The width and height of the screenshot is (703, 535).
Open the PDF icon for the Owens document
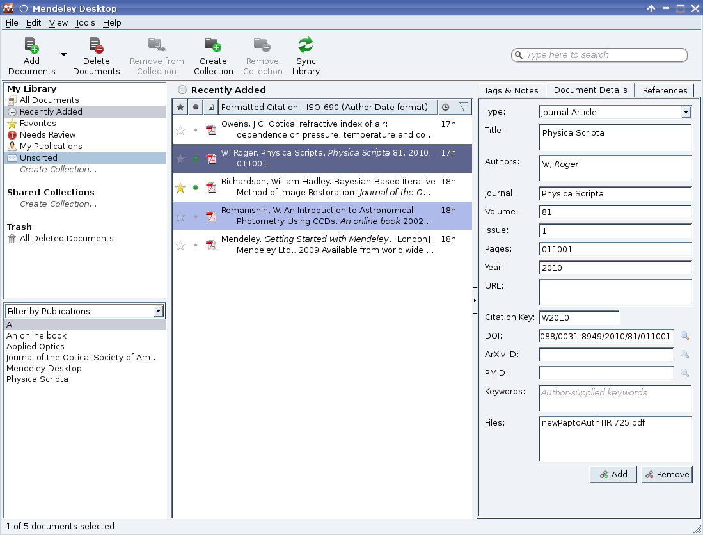click(x=210, y=130)
